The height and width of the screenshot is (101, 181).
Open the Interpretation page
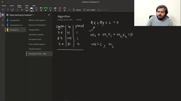(x=39, y=30)
